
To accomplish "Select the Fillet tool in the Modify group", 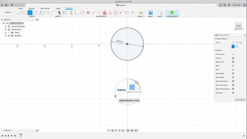I will [x=54, y=13].
